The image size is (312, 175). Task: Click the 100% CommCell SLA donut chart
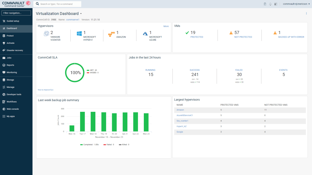click(75, 73)
